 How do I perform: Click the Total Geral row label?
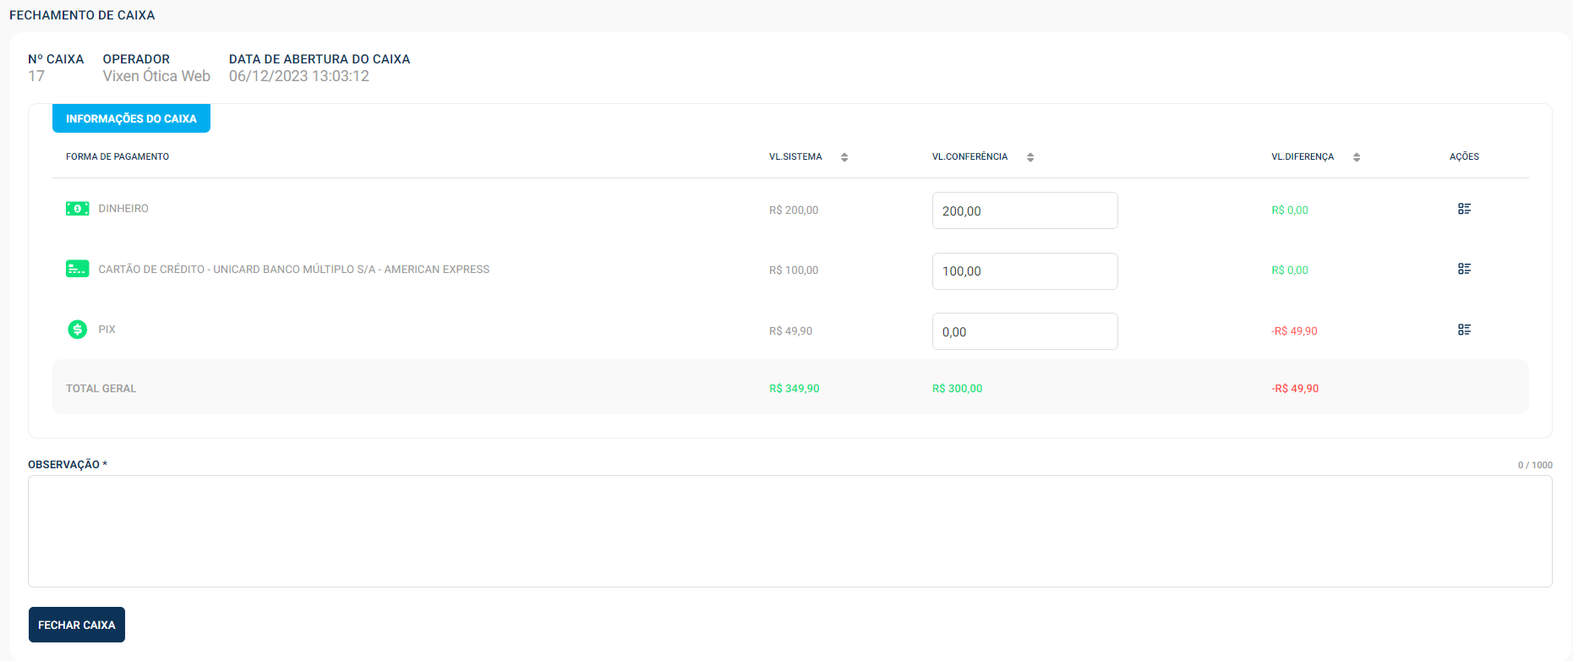pos(101,389)
